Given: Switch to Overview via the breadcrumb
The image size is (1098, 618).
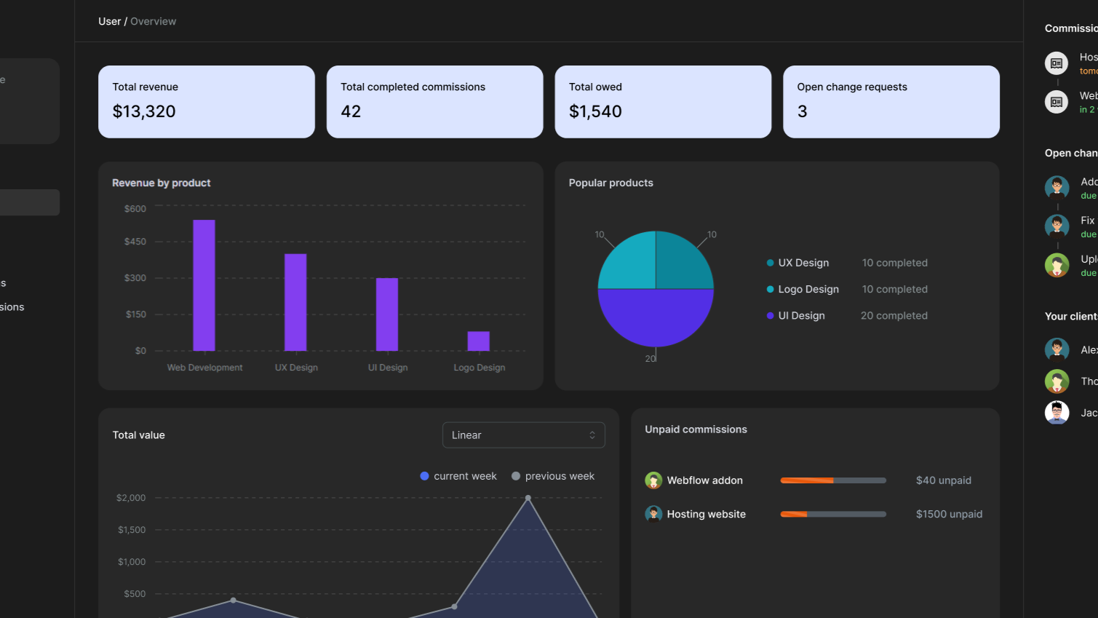Looking at the screenshot, I should (153, 21).
